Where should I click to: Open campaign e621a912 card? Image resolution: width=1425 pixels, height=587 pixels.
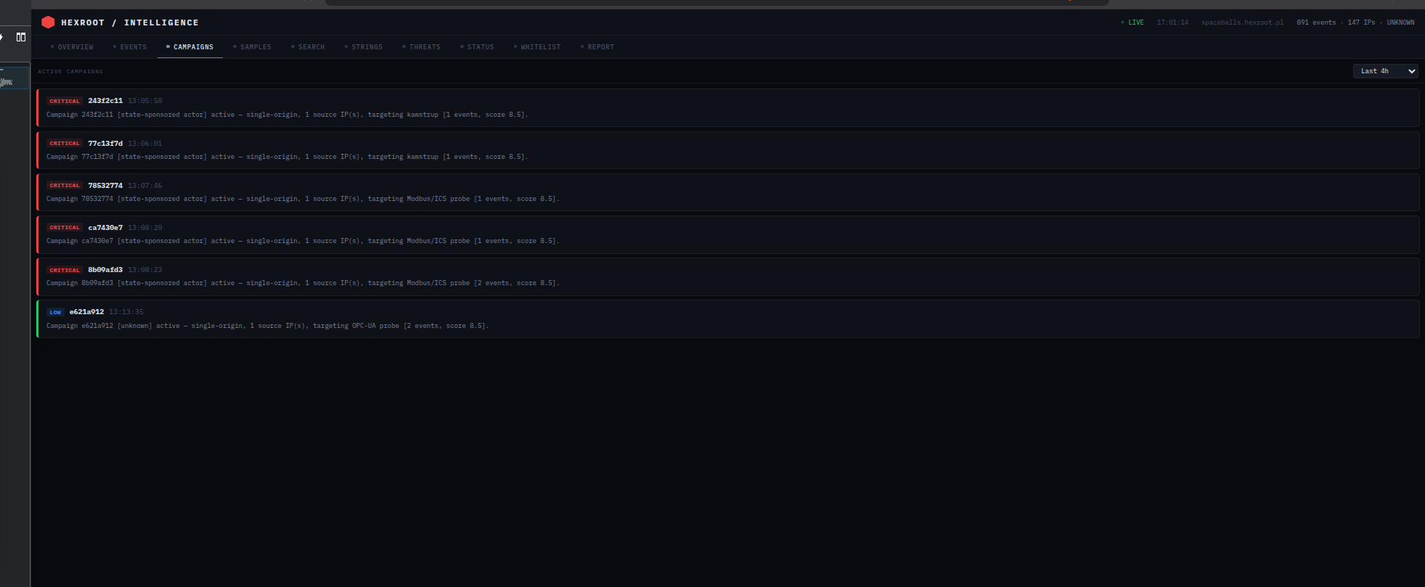tap(727, 319)
